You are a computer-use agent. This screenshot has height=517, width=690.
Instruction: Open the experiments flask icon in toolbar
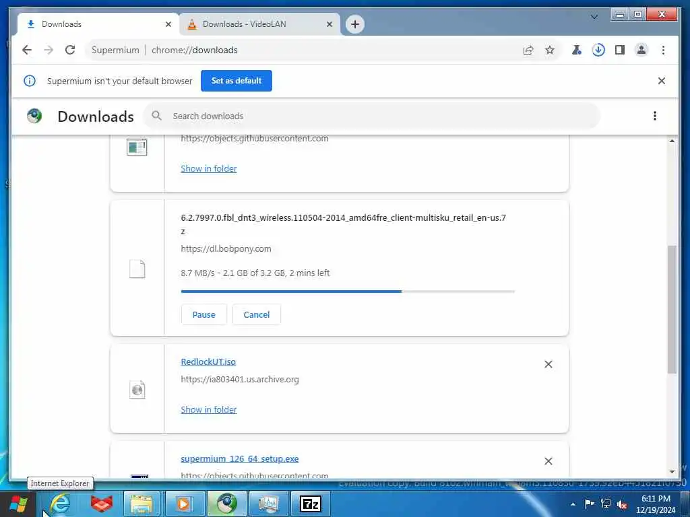pos(577,50)
